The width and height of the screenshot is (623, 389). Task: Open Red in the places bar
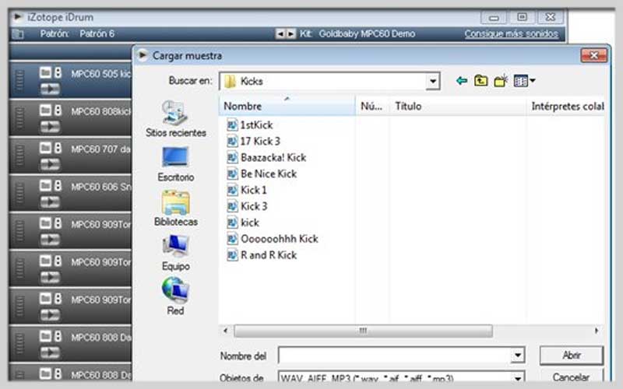click(x=175, y=297)
